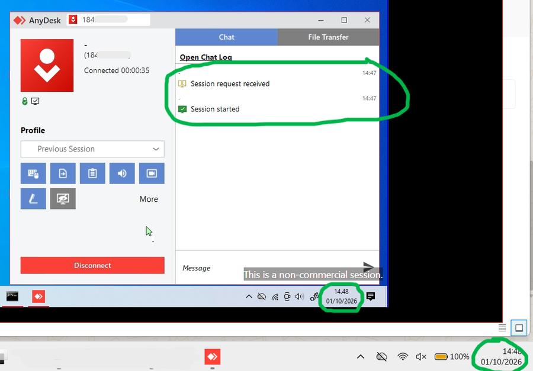533x371 pixels.
Task: Click crossed-out cloud icon in remote tray
Action: point(261,296)
